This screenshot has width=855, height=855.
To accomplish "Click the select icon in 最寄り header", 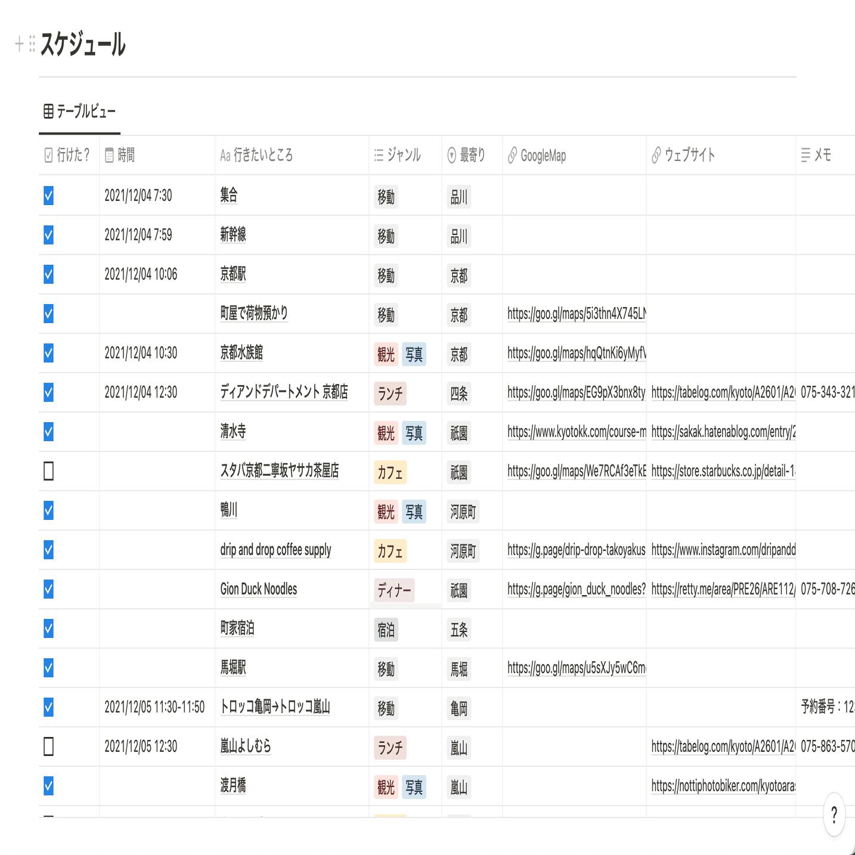I will click(452, 156).
